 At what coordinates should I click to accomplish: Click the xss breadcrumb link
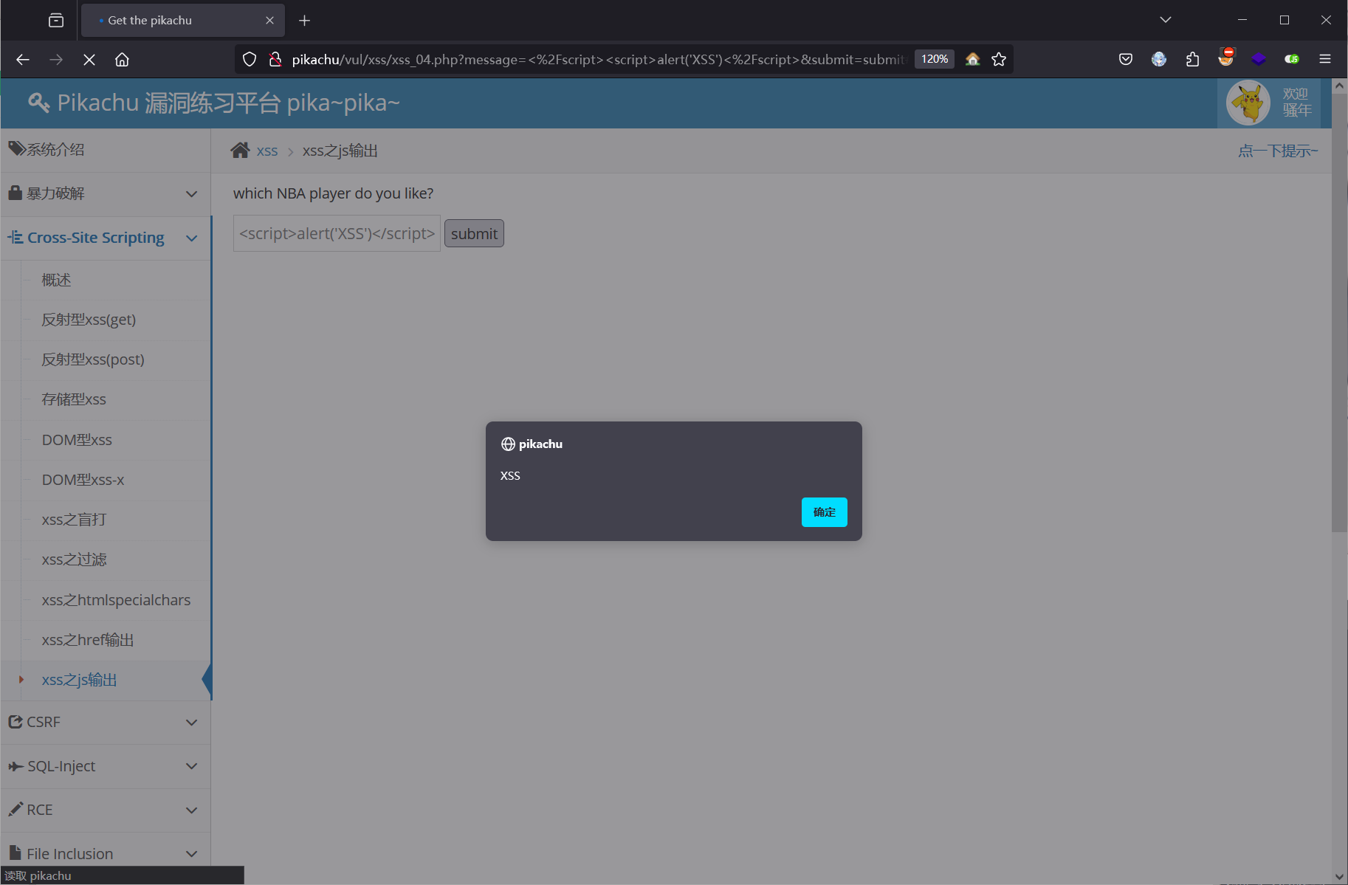coord(267,151)
